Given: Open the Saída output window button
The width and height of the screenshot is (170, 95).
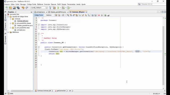Looking at the screenshot, I should pos(10,93).
